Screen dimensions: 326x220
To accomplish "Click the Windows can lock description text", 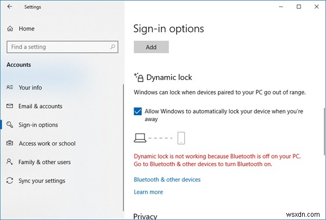I will (x=220, y=92).
